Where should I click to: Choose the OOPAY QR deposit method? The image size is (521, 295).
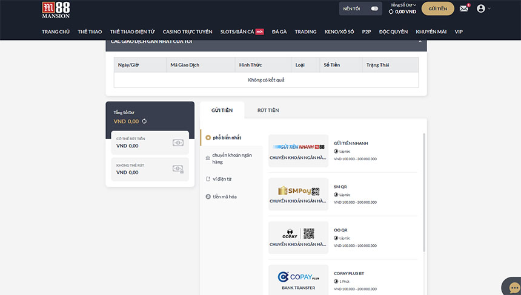298,238
